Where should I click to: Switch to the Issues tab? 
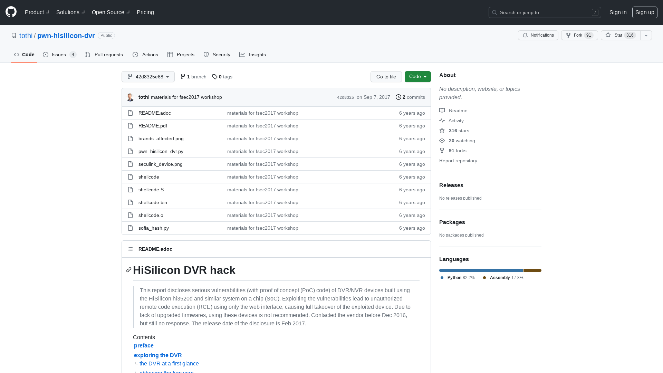(59, 55)
